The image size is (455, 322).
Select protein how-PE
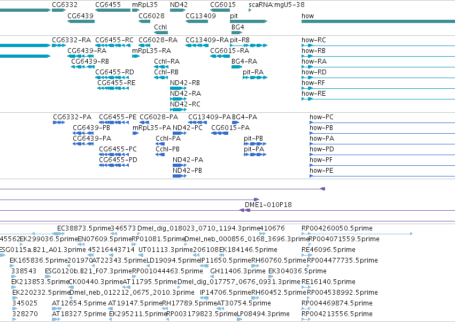tap(321, 171)
